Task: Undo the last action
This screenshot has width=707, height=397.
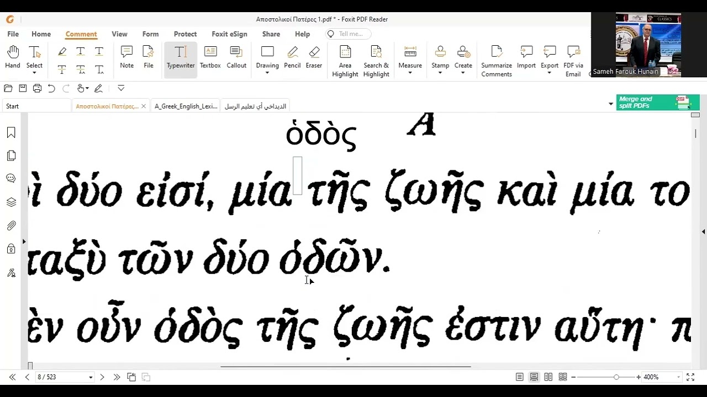Action: (x=51, y=88)
